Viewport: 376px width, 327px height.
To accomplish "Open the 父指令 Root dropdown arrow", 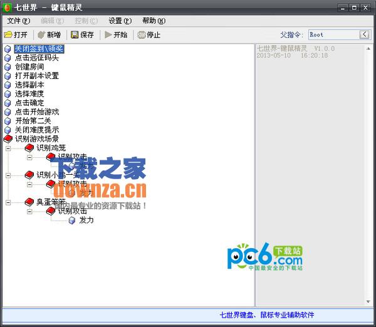I will tap(365, 34).
